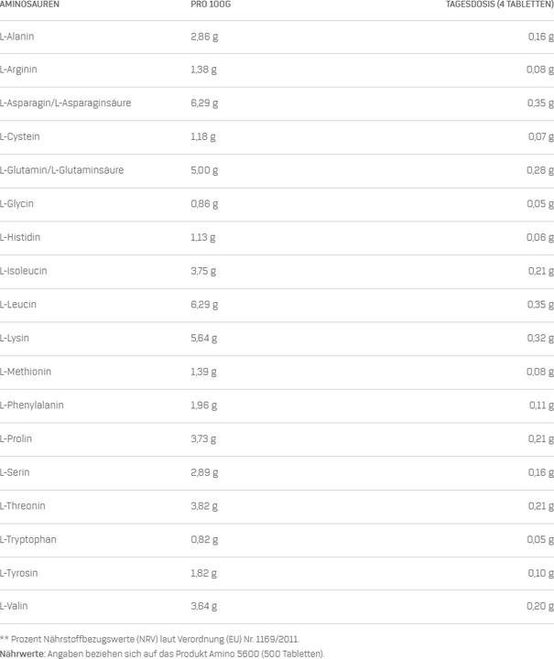The width and height of the screenshot is (554, 659).
Task: Select the L-Tryptophan row label
Action: click(28, 540)
